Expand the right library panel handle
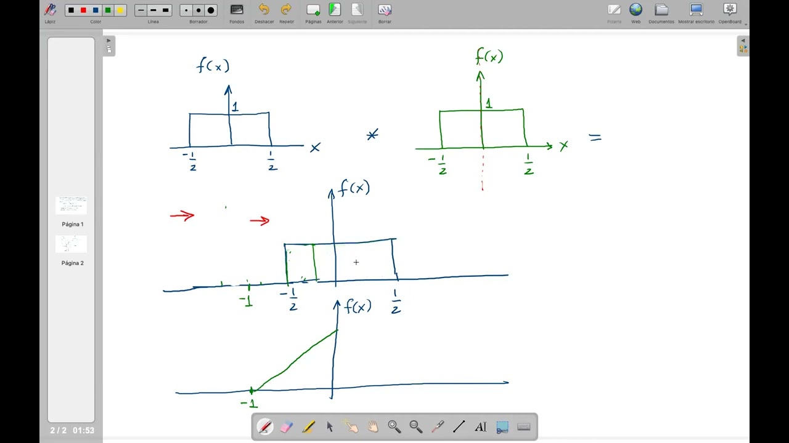The width and height of the screenshot is (789, 443). click(743, 46)
